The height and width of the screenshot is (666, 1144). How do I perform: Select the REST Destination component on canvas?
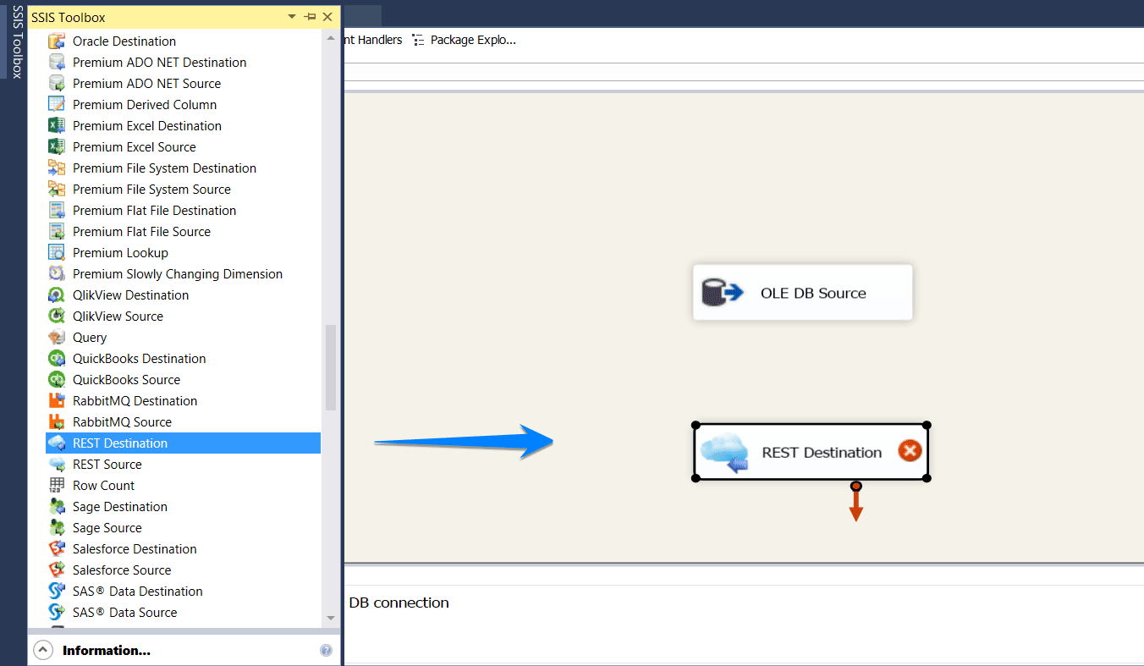click(x=811, y=452)
